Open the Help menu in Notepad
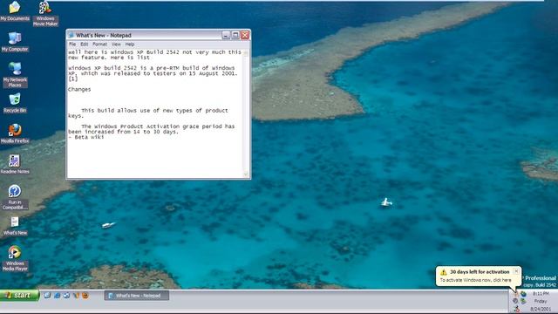Image resolution: width=558 pixels, height=314 pixels. [x=130, y=44]
